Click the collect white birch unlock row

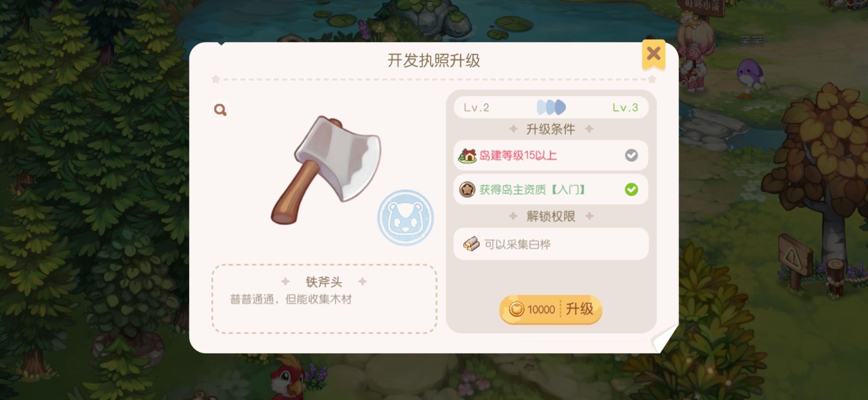[551, 244]
